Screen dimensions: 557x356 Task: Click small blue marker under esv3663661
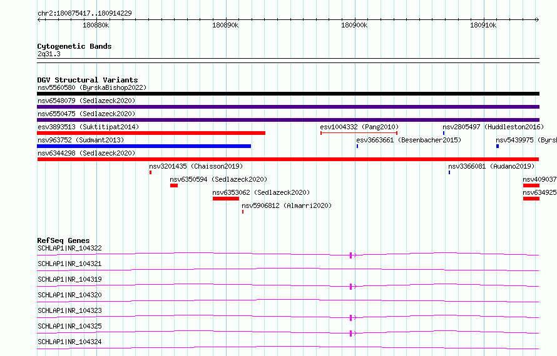[357, 146]
